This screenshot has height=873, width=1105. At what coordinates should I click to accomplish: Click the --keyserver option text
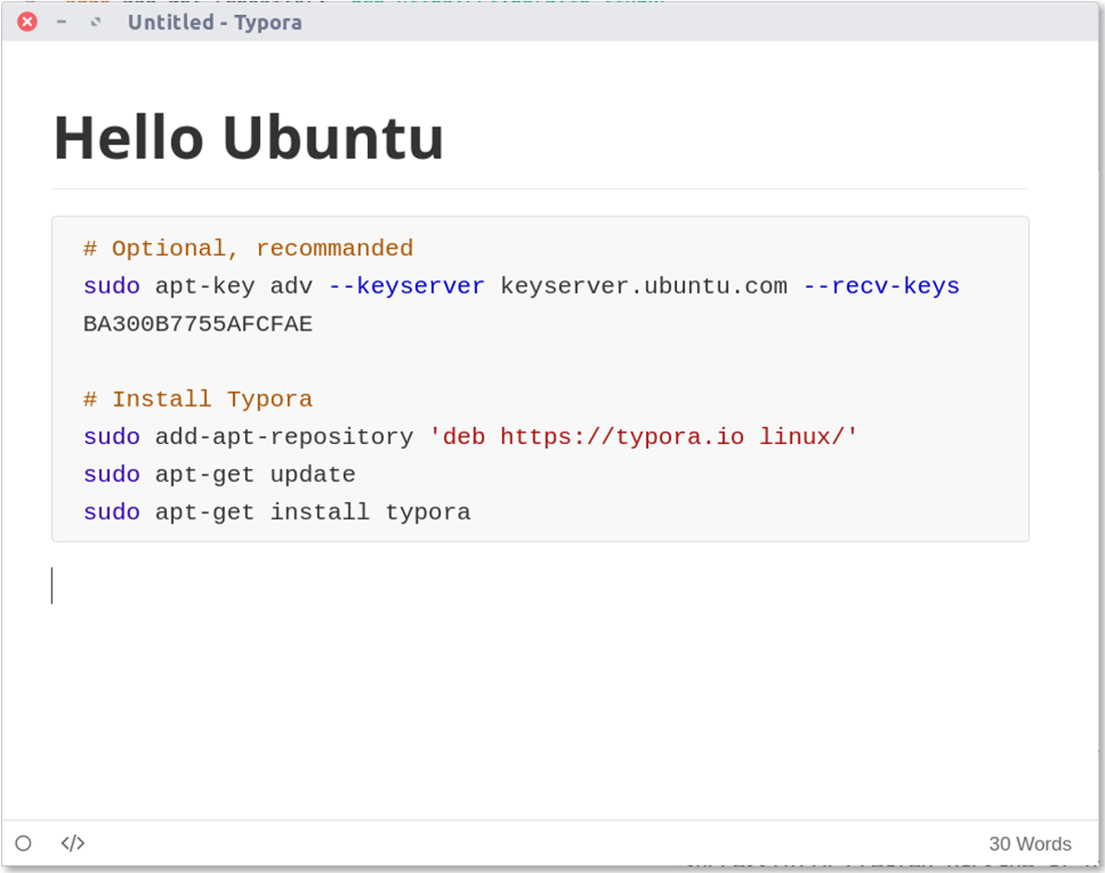pyautogui.click(x=407, y=286)
